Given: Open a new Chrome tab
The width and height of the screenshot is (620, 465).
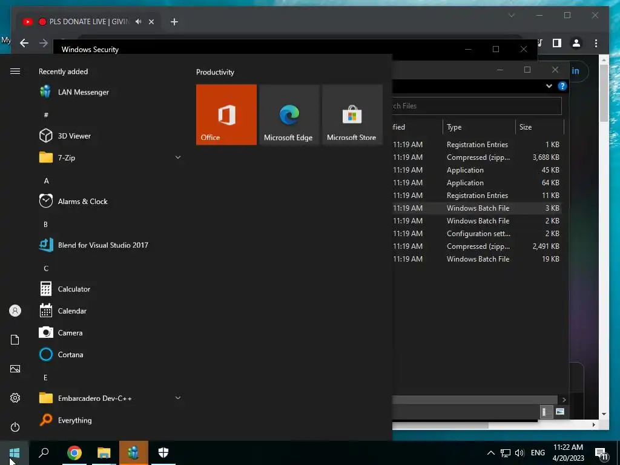Looking at the screenshot, I should coord(174,22).
